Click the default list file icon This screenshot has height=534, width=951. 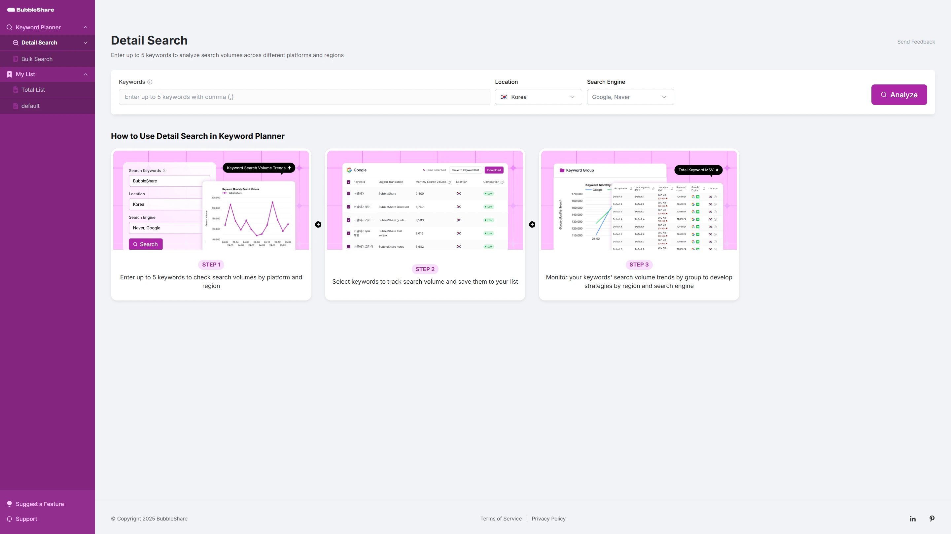[x=16, y=106]
